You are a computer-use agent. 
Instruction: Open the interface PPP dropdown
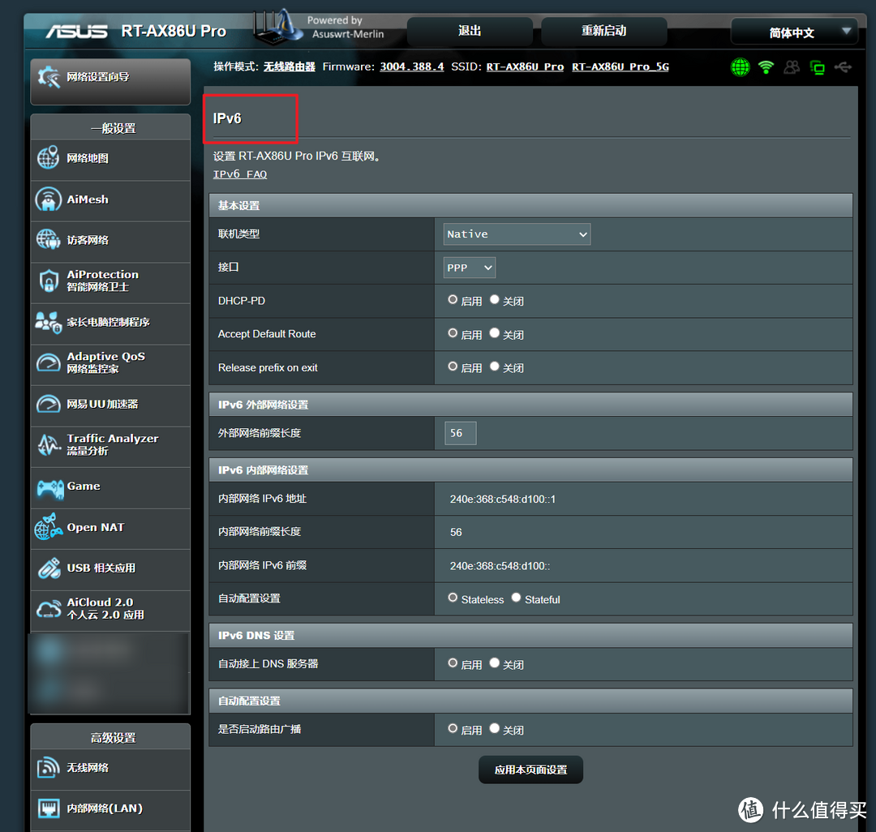(x=470, y=268)
